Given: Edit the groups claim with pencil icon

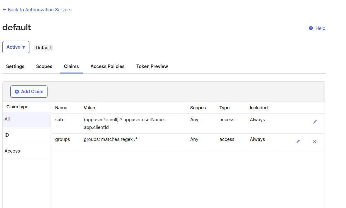Looking at the screenshot, I should (x=298, y=142).
